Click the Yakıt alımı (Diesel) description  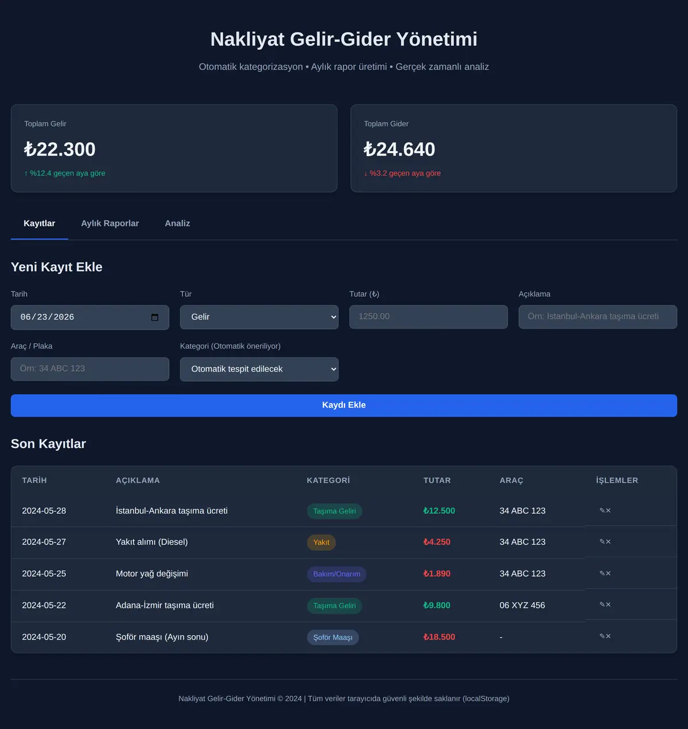coord(152,542)
